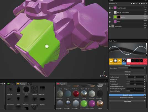
Task: Click the blue stencil face icon slot
Action: [x=124, y=61]
